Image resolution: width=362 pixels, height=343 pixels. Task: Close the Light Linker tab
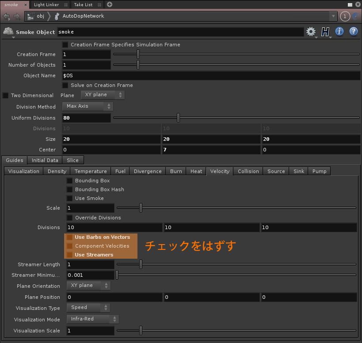(66, 4)
